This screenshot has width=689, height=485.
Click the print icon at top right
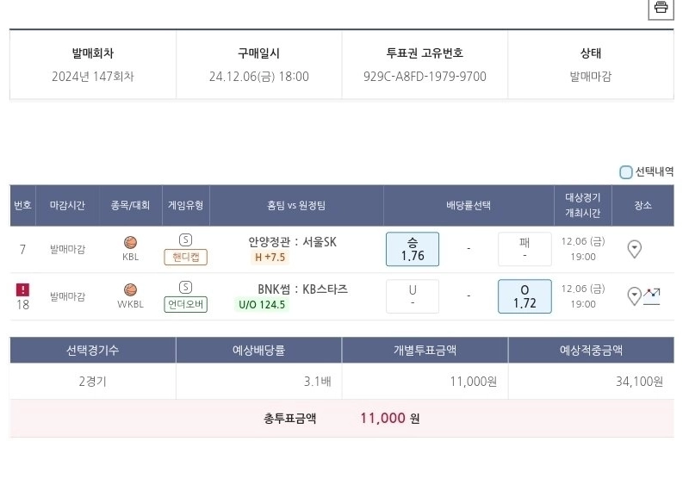coord(661,8)
